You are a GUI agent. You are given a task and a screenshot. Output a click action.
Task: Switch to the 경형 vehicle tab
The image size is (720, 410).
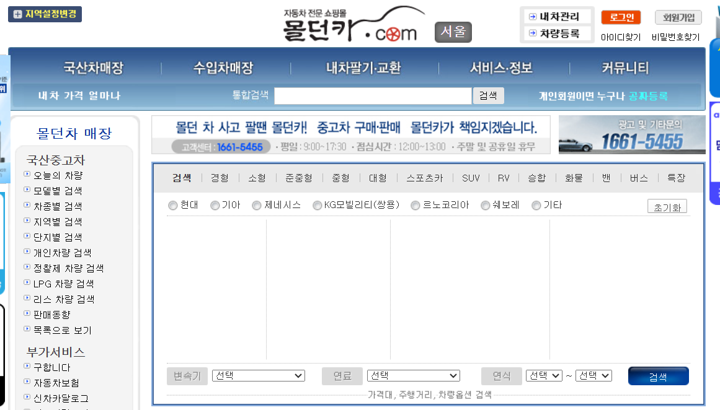pyautogui.click(x=220, y=178)
